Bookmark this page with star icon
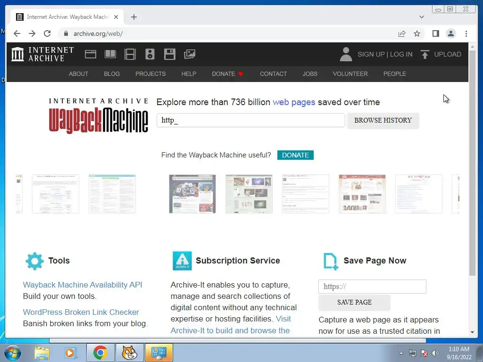Screen dimensions: 483x362 (417, 33)
